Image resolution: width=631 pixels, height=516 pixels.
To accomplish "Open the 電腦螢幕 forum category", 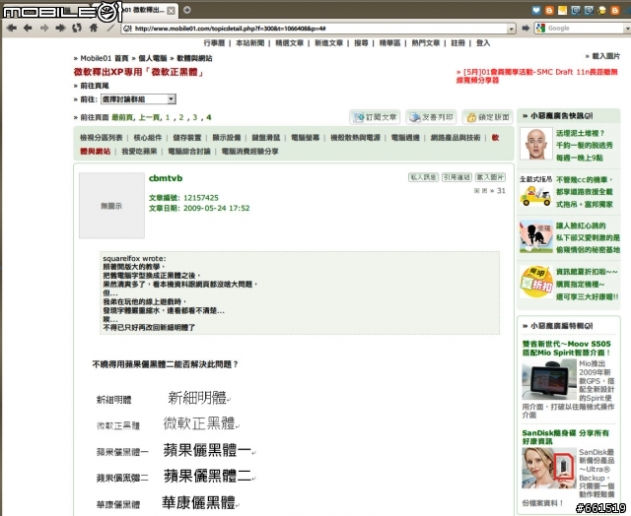I will pos(306,138).
